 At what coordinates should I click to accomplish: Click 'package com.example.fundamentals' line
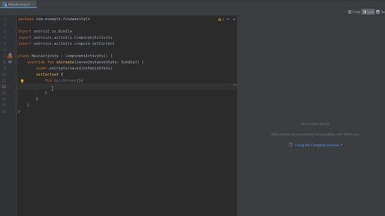(x=54, y=19)
